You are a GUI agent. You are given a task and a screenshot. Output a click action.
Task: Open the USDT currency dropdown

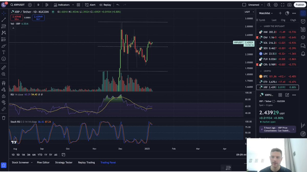click(249, 12)
